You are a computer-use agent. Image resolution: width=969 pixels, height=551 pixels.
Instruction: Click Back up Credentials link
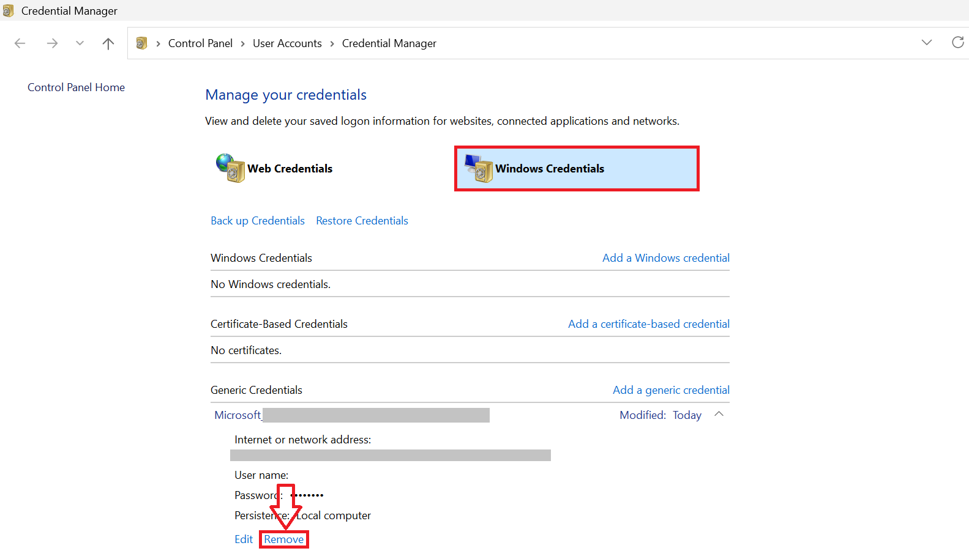(258, 221)
